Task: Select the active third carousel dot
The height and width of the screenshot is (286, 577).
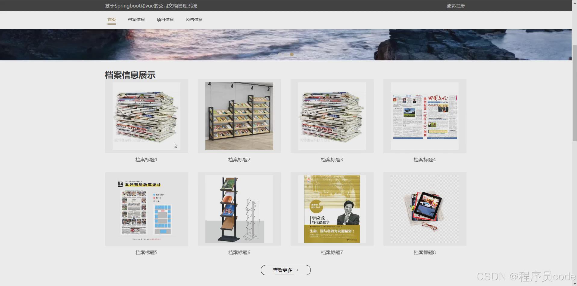Action: 292,54
